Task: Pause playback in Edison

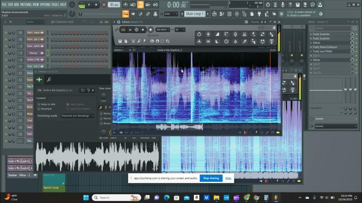Action: click(130, 30)
